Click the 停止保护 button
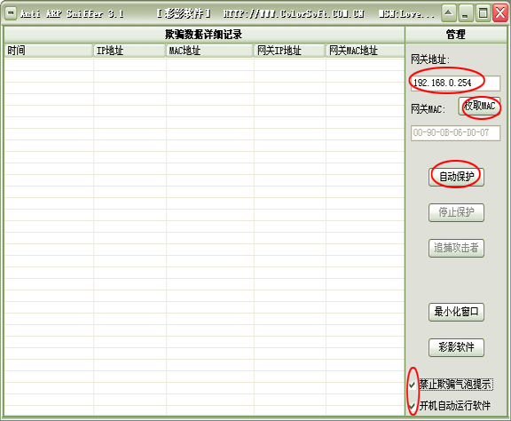The width and height of the screenshot is (511, 421). 456,212
